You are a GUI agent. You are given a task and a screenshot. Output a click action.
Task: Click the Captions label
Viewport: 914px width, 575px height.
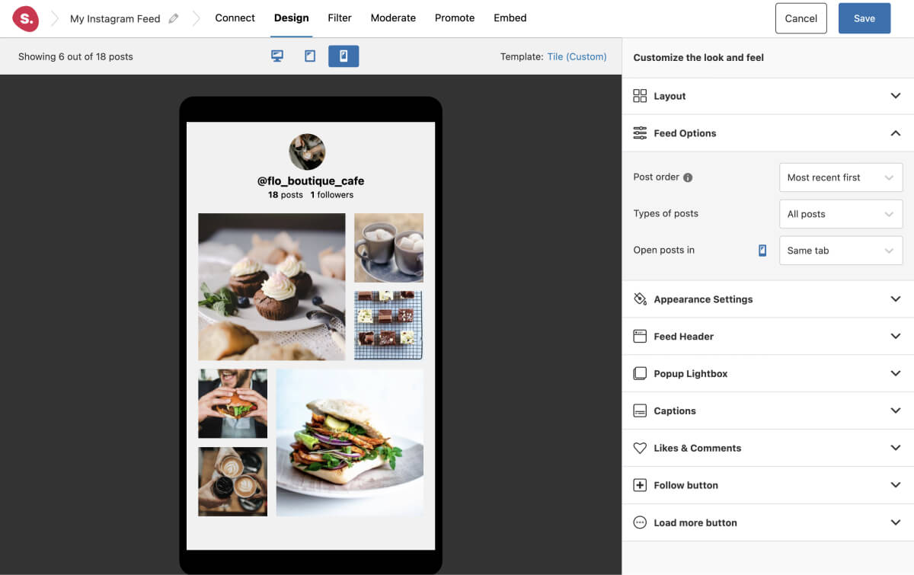tap(675, 411)
